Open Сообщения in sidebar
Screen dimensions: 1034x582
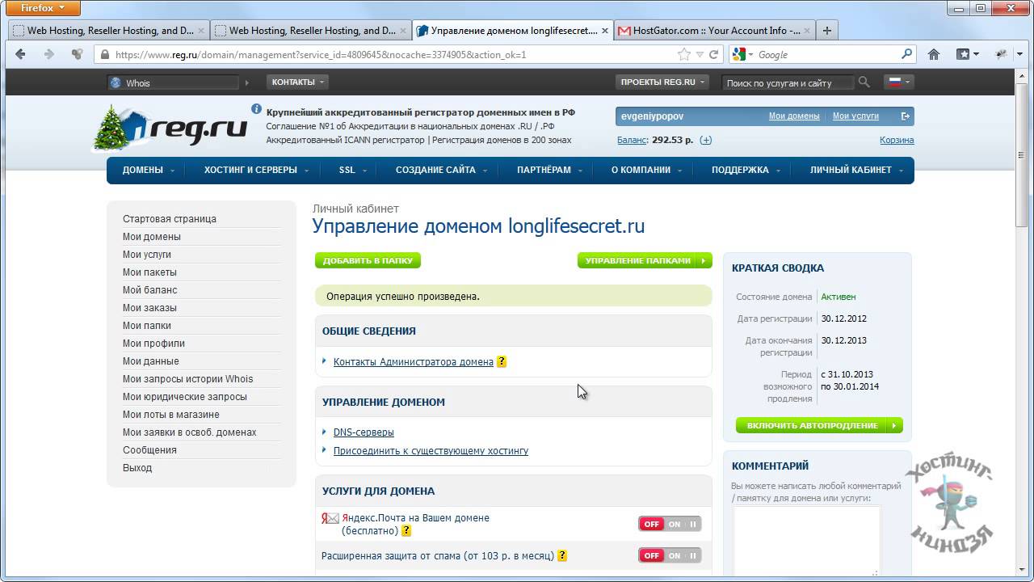(x=149, y=450)
